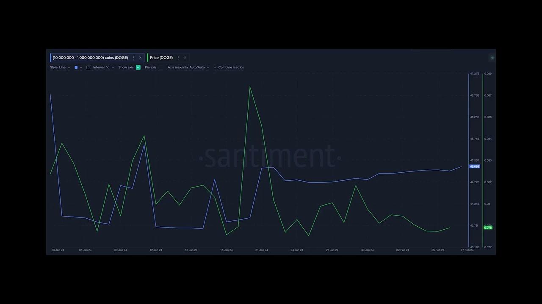The image size is (542, 304).
Task: Open the Interval: 1d dropdown
Action: pyautogui.click(x=103, y=67)
